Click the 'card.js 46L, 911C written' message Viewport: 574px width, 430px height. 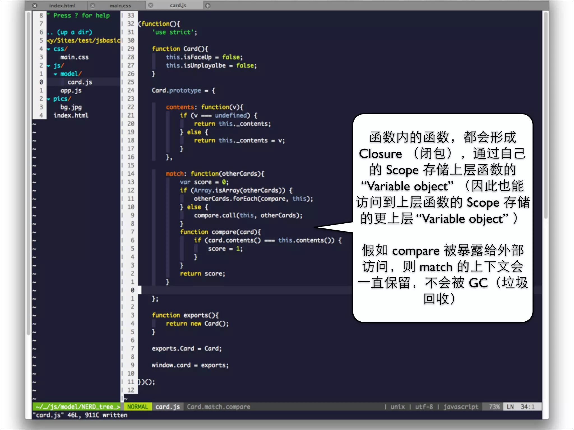[x=80, y=415]
